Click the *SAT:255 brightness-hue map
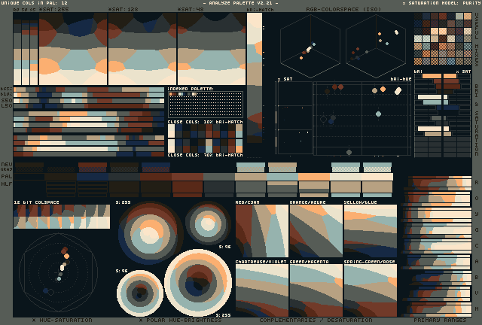The image size is (482, 325). coord(73,49)
